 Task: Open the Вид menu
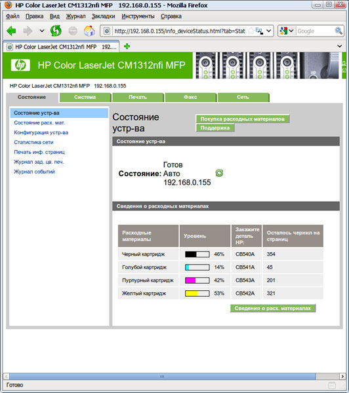coord(54,16)
